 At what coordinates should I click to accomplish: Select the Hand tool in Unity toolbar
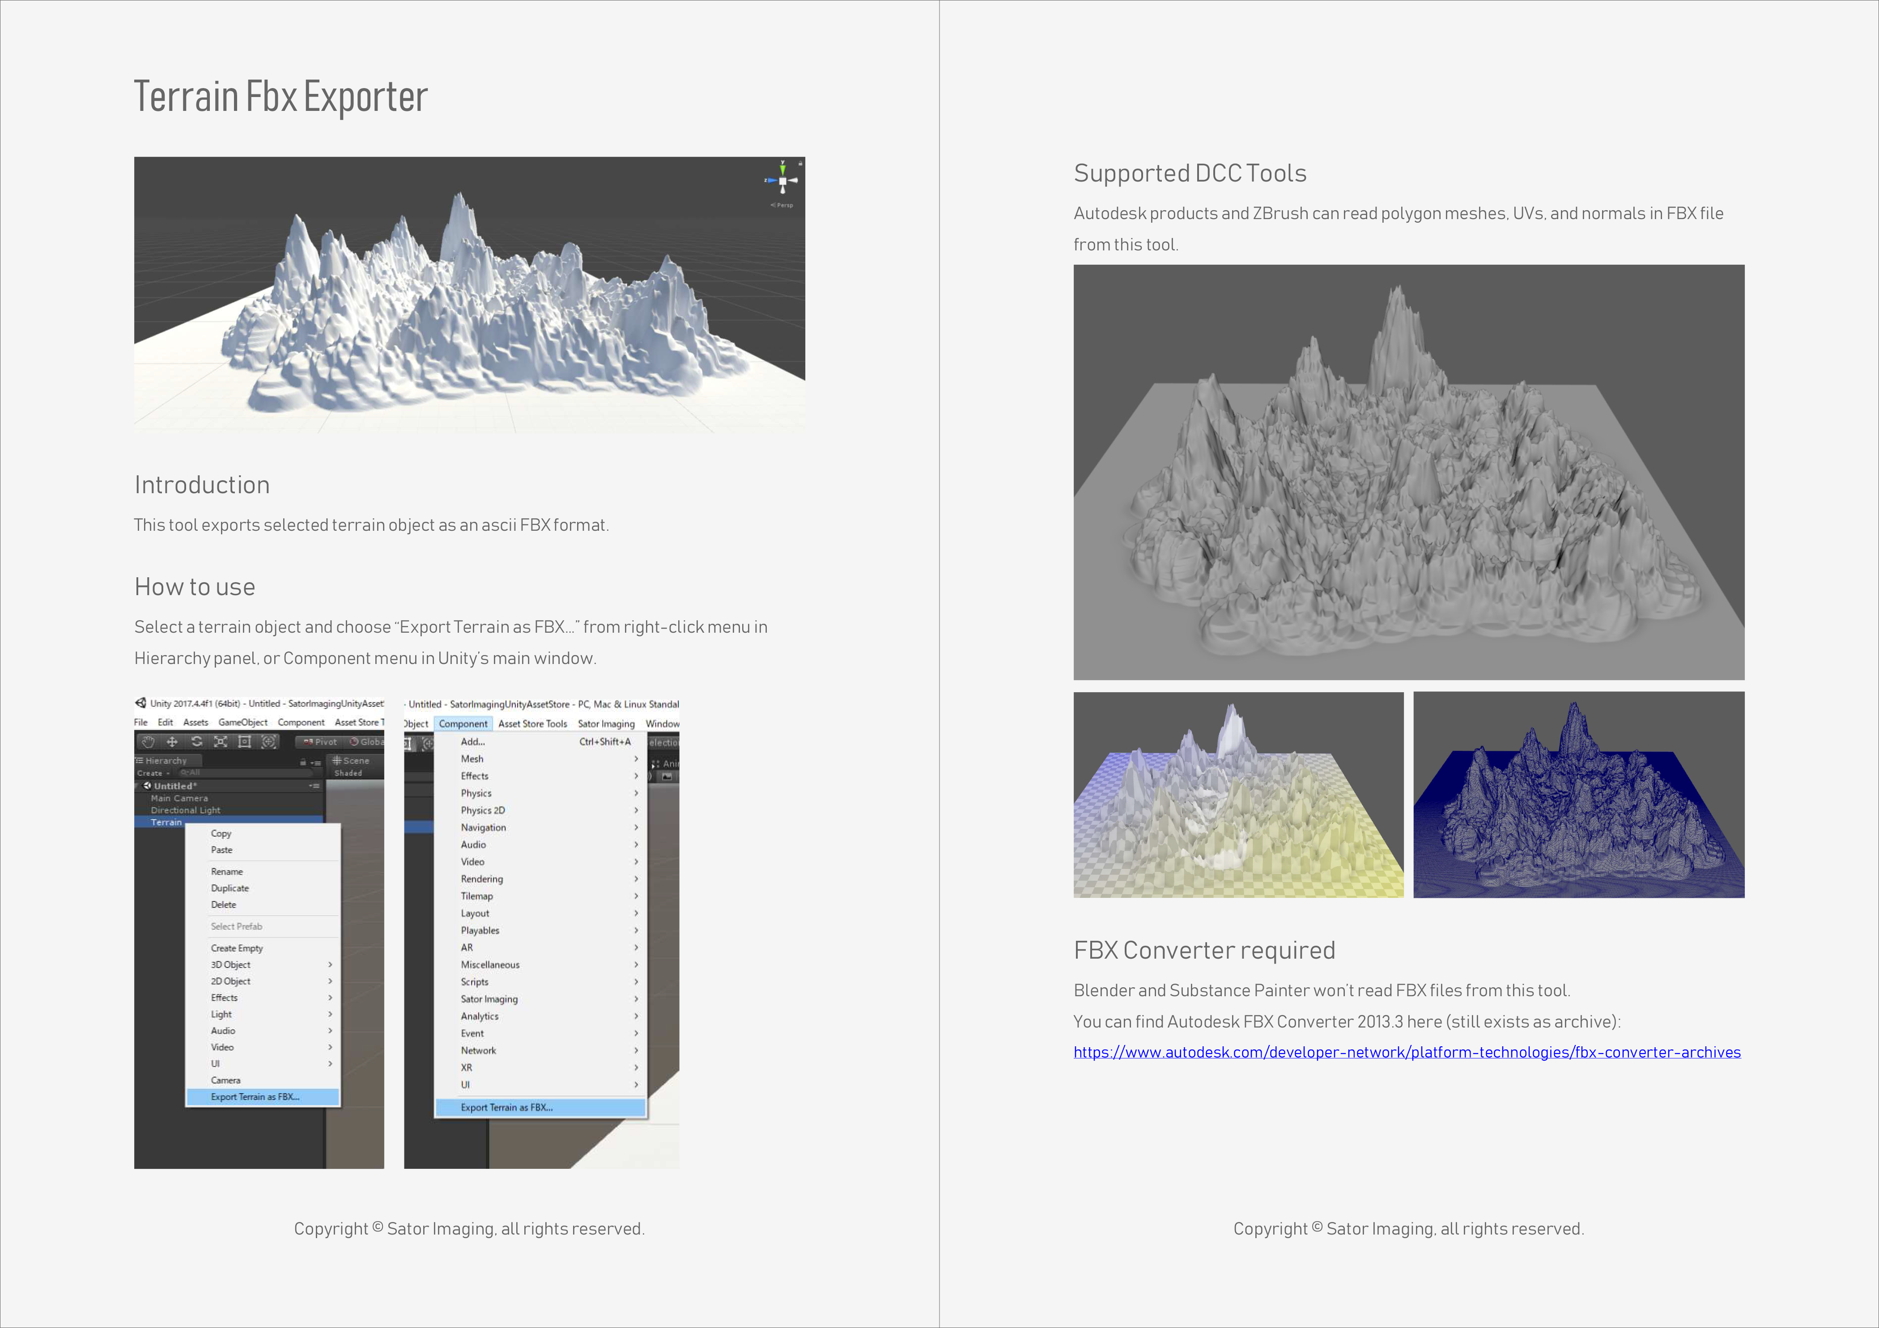coord(148,742)
